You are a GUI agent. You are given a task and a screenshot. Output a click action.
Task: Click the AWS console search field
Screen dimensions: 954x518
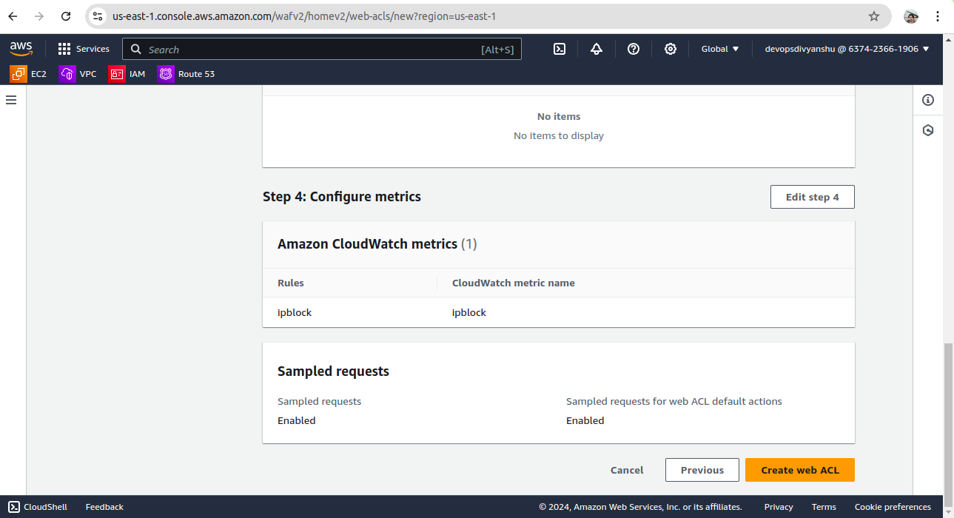pos(311,50)
